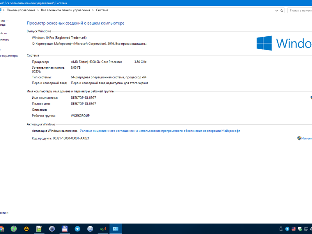
Task: Open the address bar history dropdown
Action: tap(277, 11)
